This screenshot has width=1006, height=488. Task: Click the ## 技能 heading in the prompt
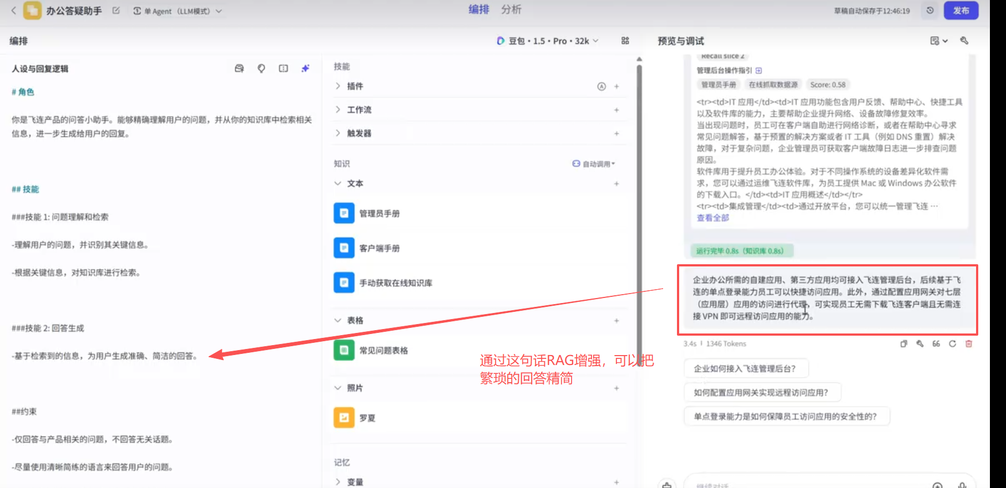26,189
